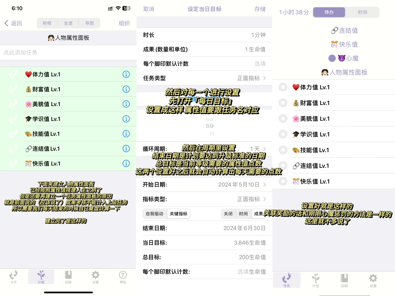The height and width of the screenshot is (296, 395).
Task: Switch the 待办/时间 toggle to 时间
Action: pos(363,12)
